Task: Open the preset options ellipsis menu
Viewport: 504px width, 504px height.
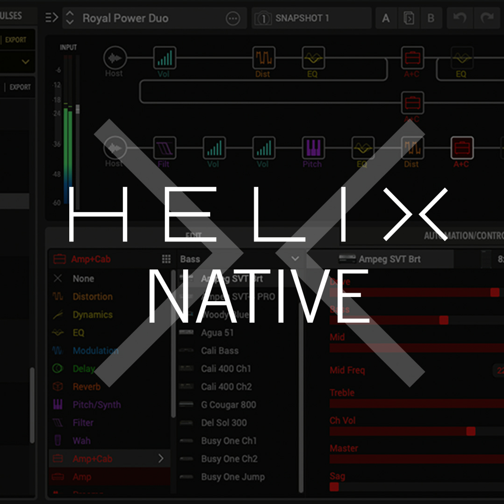Action: point(233,18)
